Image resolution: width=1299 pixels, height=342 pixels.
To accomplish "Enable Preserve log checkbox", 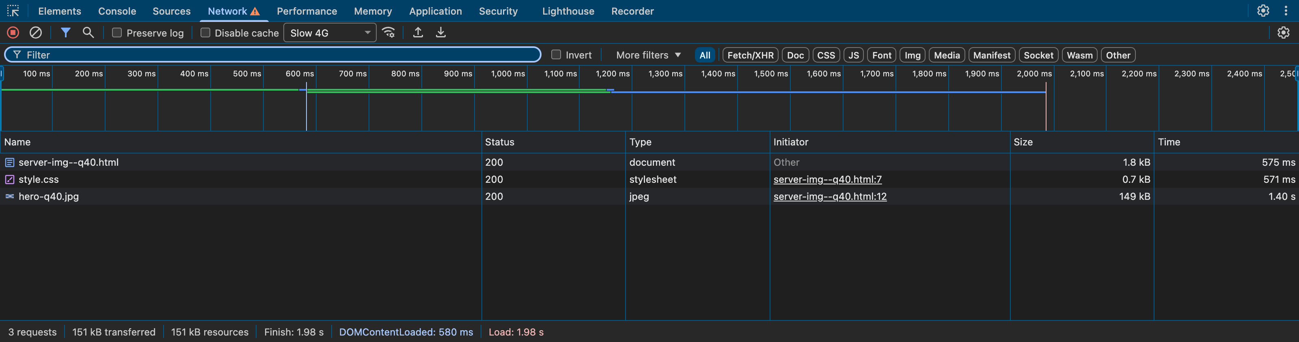I will point(117,33).
